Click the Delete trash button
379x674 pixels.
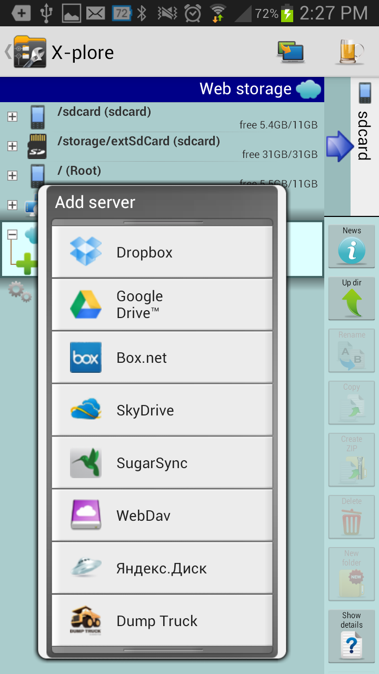(x=352, y=517)
